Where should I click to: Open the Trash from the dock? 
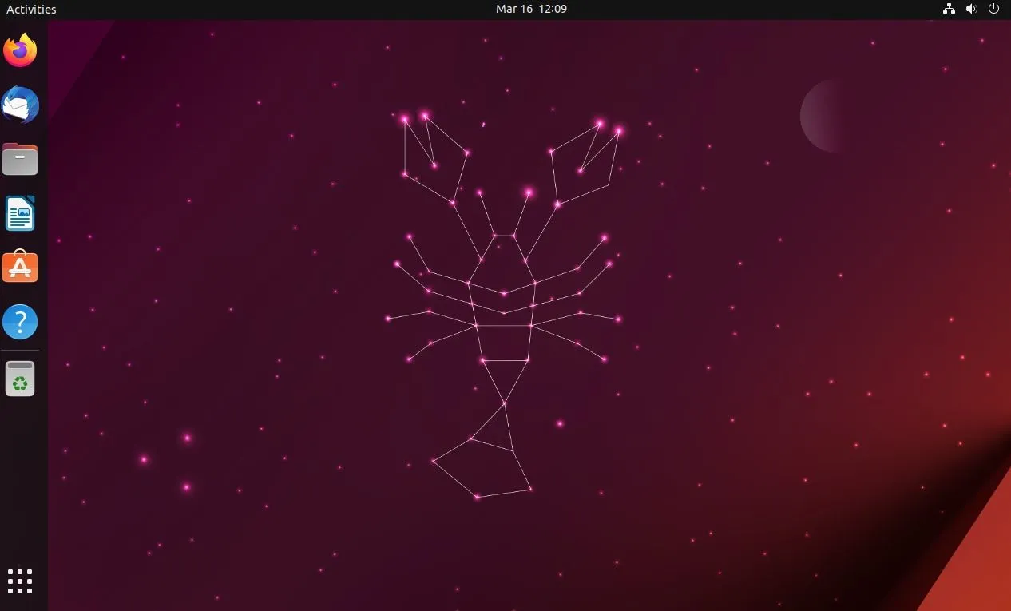pyautogui.click(x=20, y=379)
